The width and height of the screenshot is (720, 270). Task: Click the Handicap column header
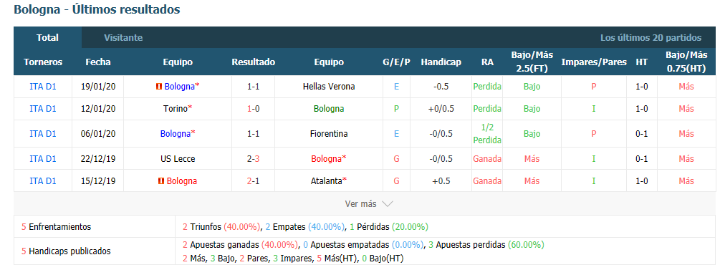[x=441, y=62]
